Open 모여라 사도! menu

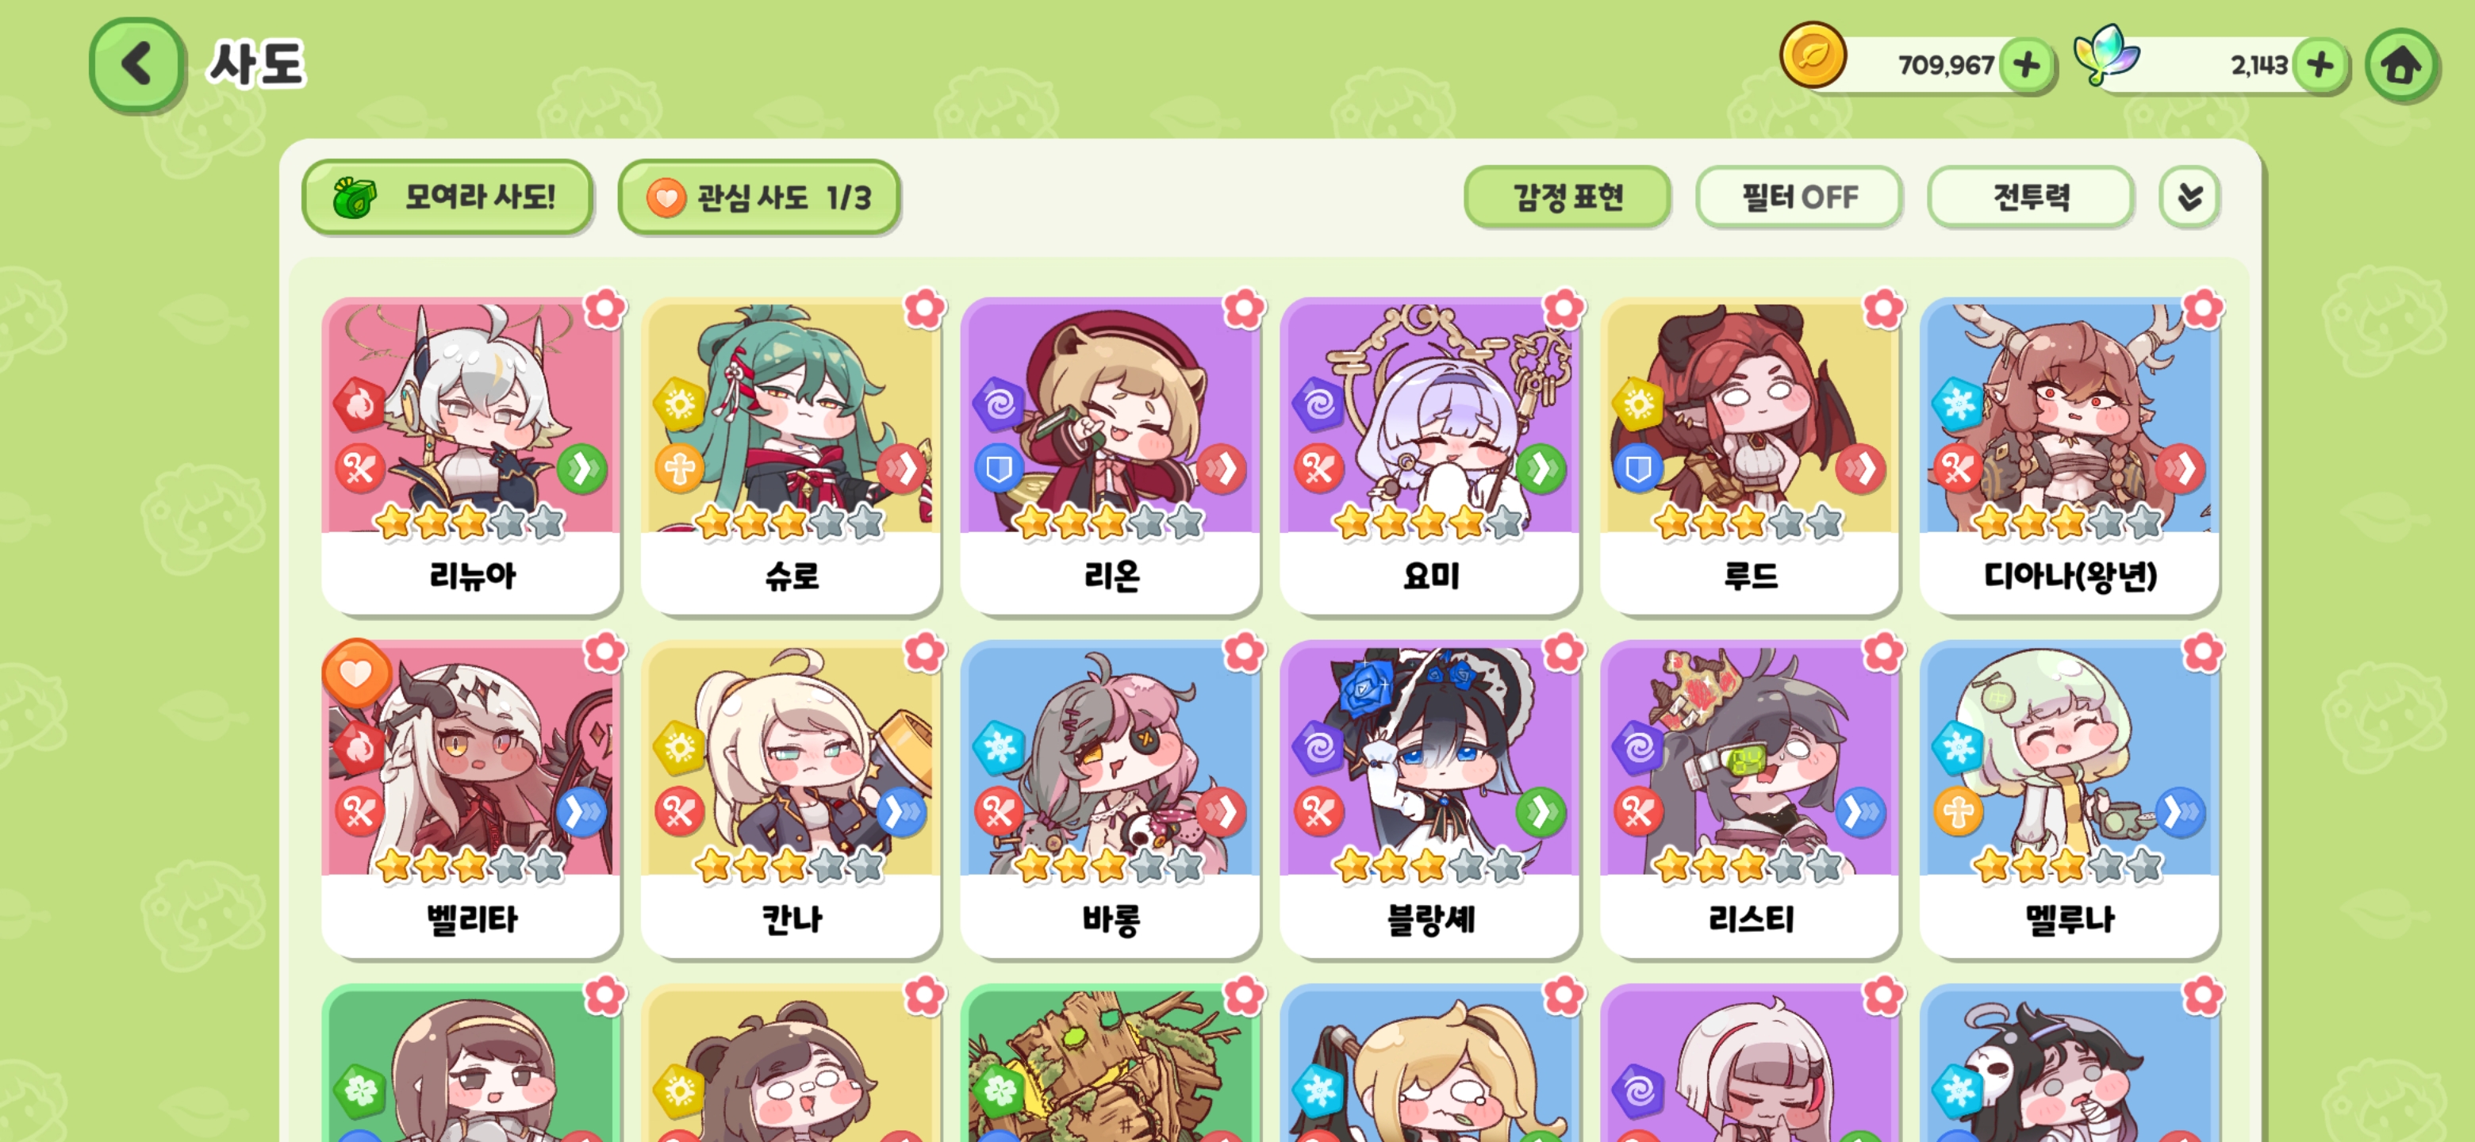[447, 197]
